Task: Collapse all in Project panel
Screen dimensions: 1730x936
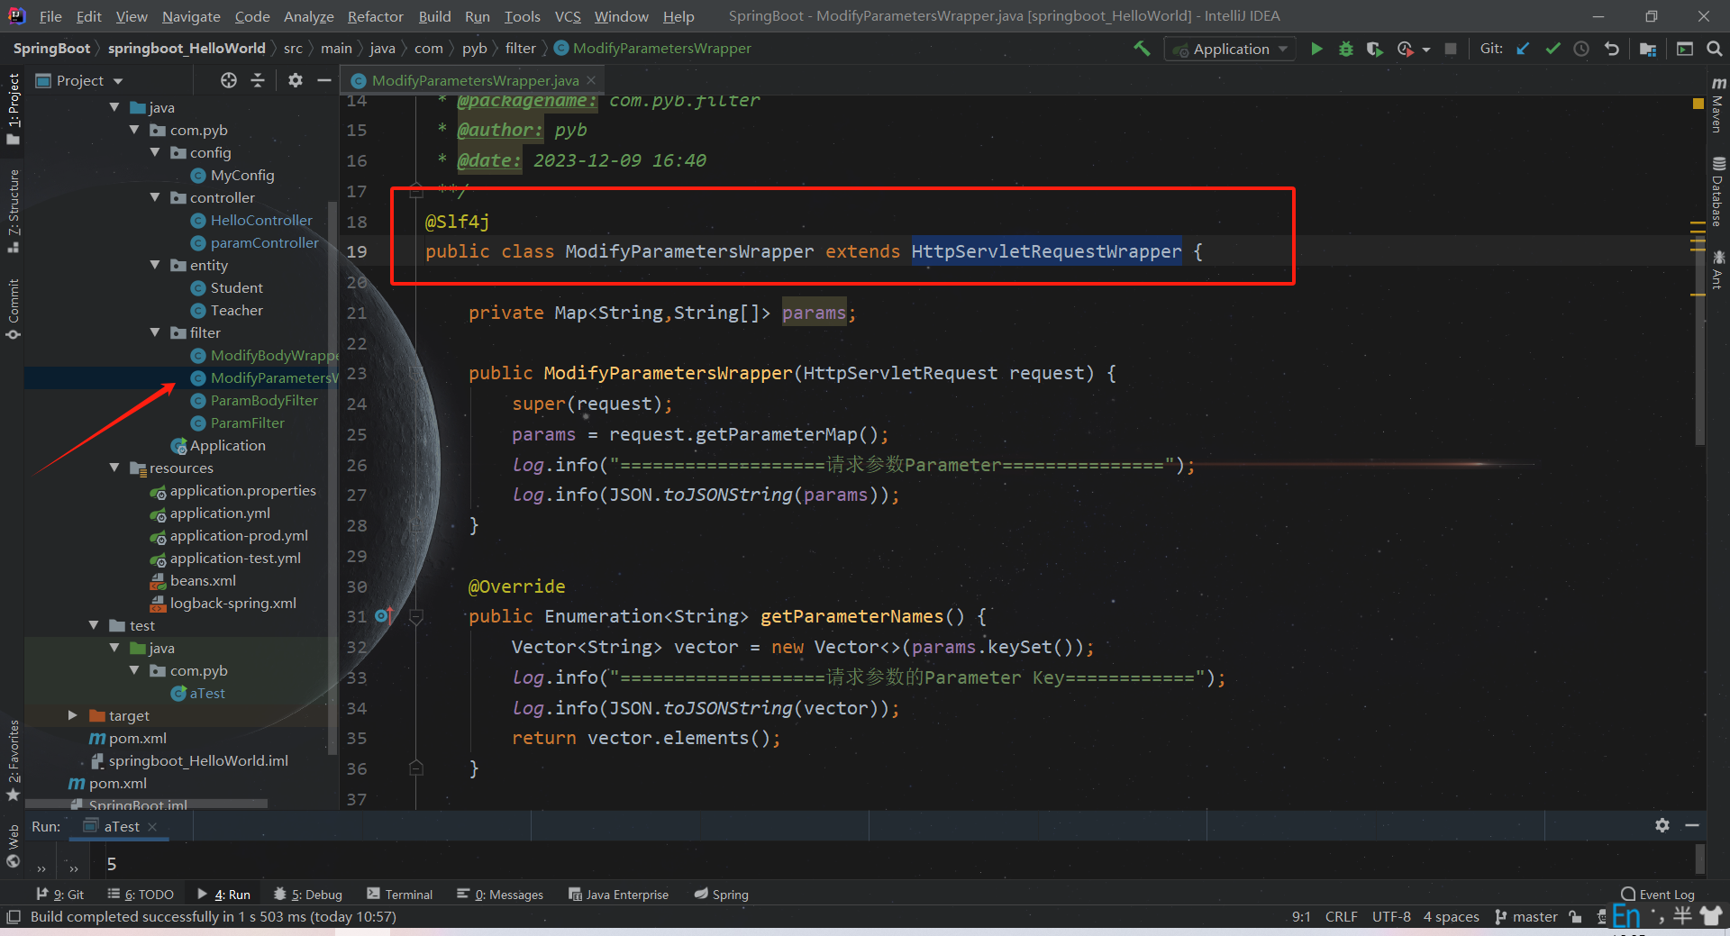Action: (258, 80)
